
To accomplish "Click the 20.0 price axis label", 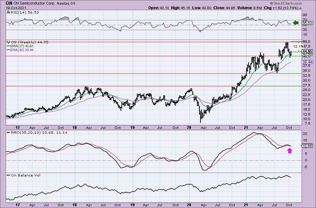I will [306, 100].
